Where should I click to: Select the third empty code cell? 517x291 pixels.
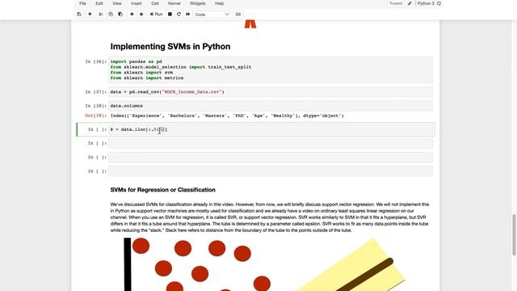click(x=271, y=171)
